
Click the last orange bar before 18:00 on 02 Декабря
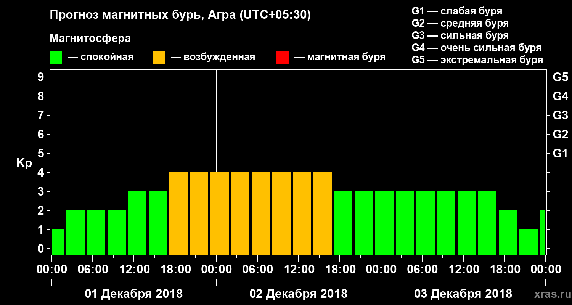coord(323,213)
